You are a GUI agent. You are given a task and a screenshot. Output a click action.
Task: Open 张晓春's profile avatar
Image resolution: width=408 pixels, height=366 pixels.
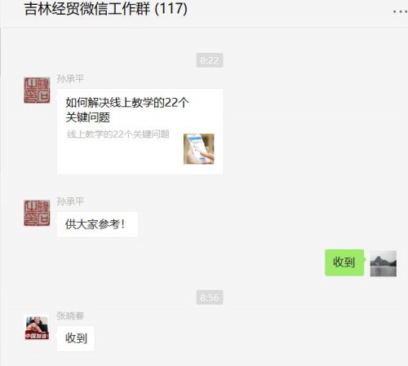tap(37, 327)
